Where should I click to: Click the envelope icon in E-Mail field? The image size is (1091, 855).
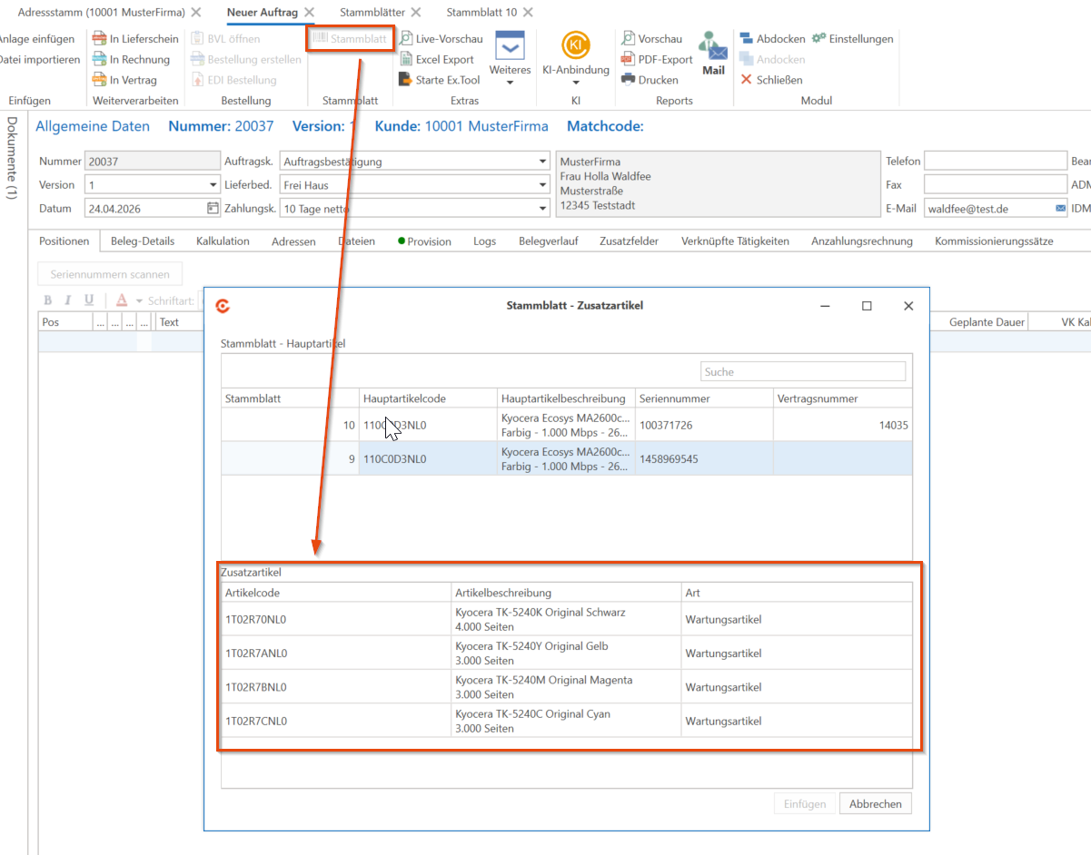point(1060,209)
